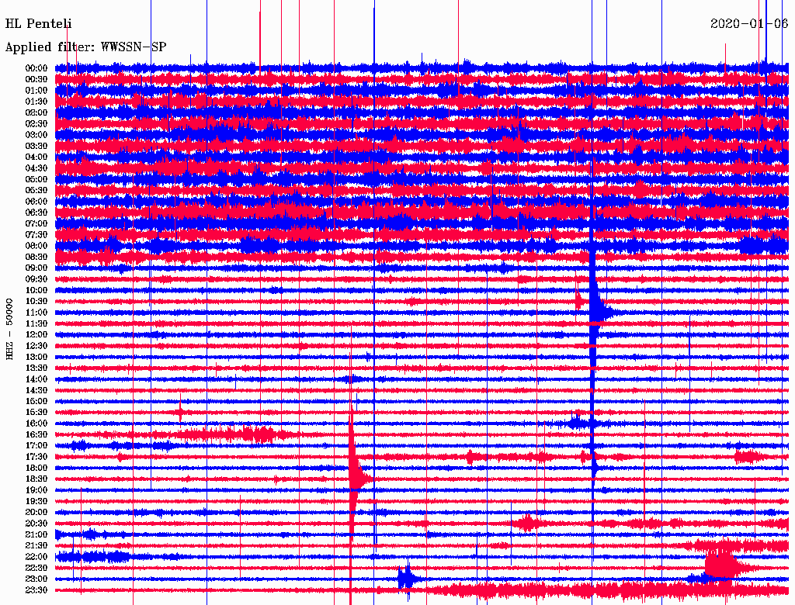Select the 17:30 time row label
795x605 pixels.
[36, 457]
